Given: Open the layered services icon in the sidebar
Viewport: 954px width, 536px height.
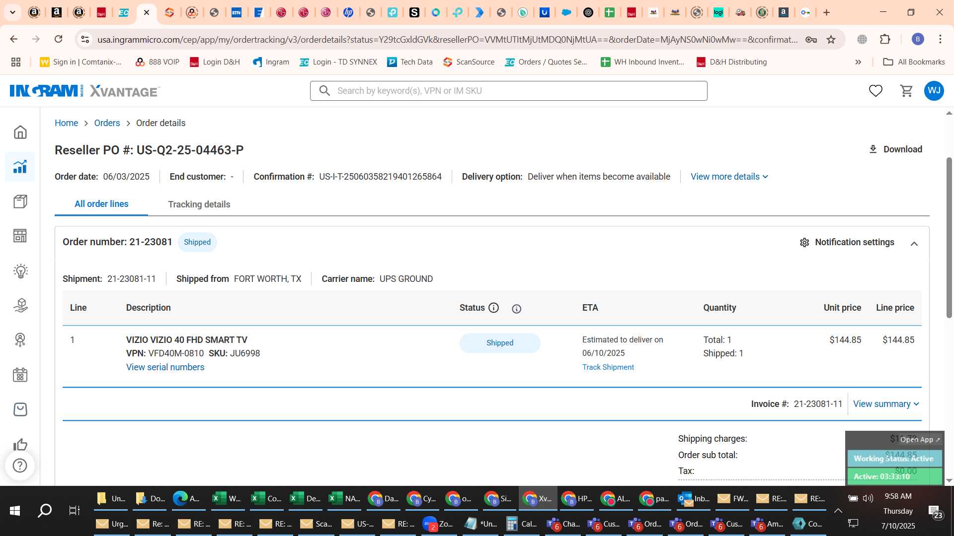Looking at the screenshot, I should tap(20, 305).
